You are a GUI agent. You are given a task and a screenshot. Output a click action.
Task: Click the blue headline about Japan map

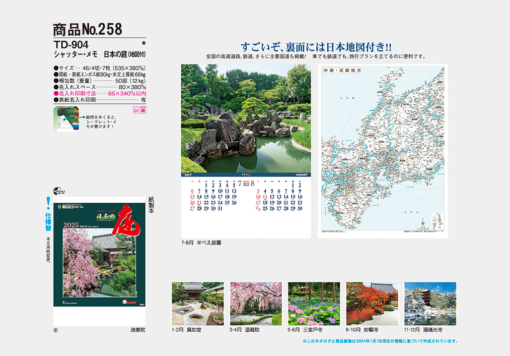pos(316,47)
